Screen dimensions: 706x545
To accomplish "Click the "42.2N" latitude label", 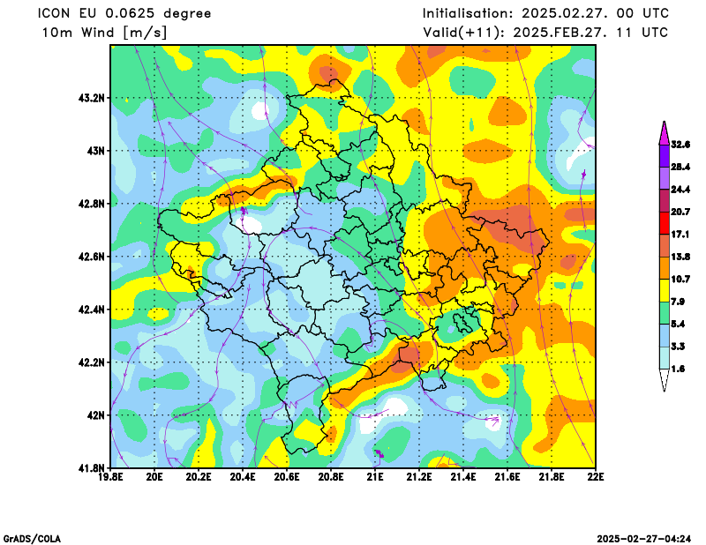I will pos(92,362).
